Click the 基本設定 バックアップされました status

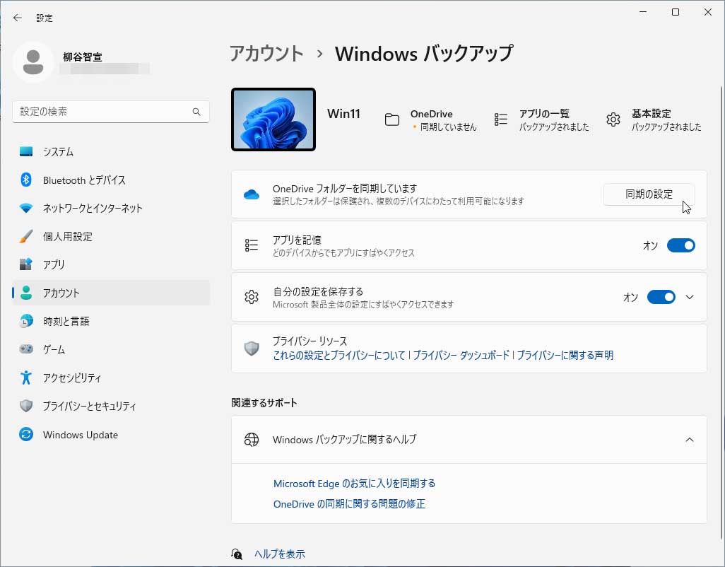pos(666,119)
